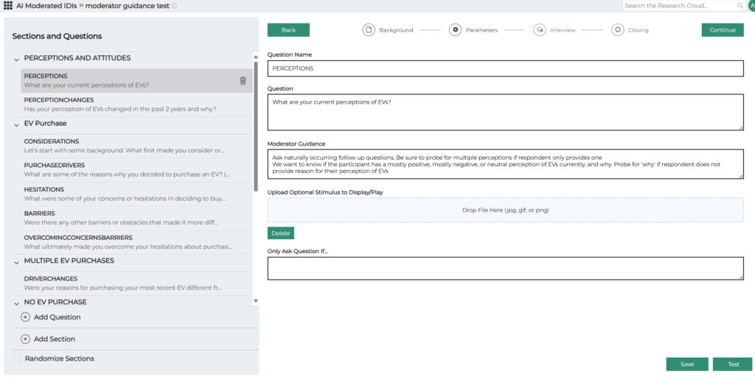
Task: Click the plus icon for Add Question
Action: [26, 317]
